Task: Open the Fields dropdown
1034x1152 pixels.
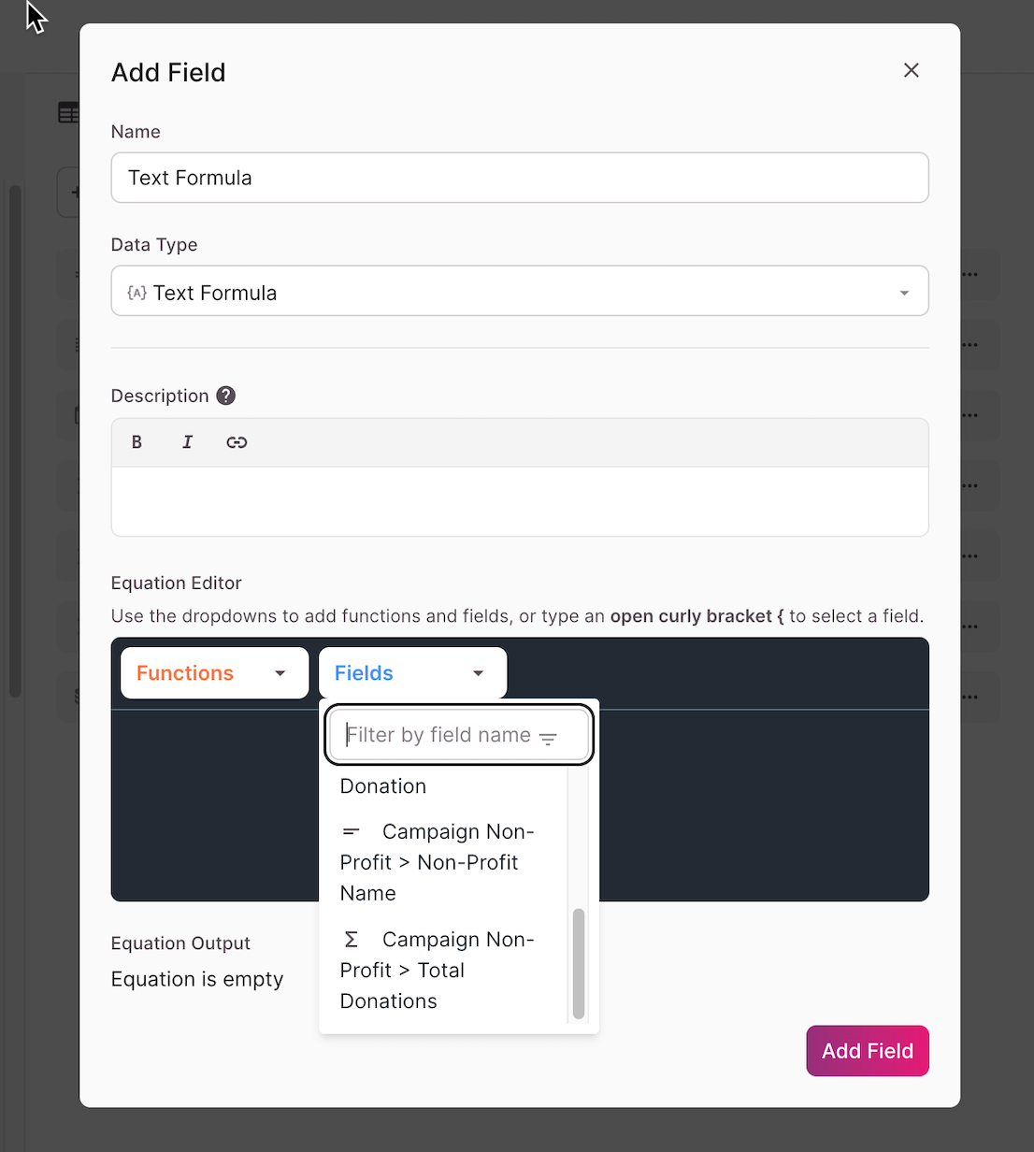Action: 411,672
